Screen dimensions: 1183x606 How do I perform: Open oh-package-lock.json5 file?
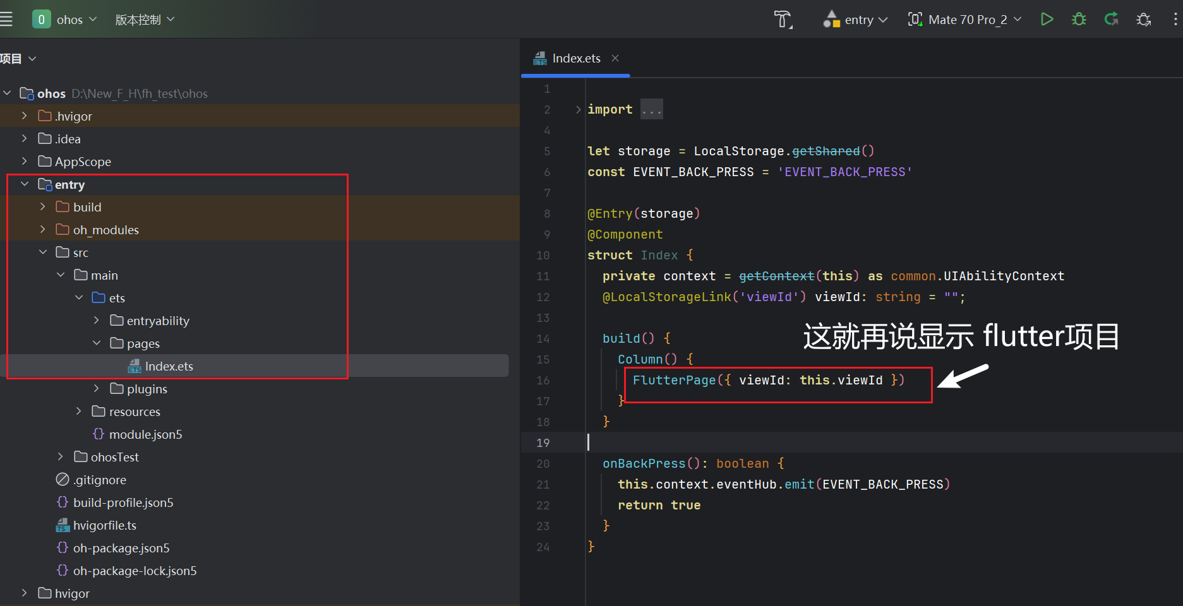pyautogui.click(x=135, y=571)
